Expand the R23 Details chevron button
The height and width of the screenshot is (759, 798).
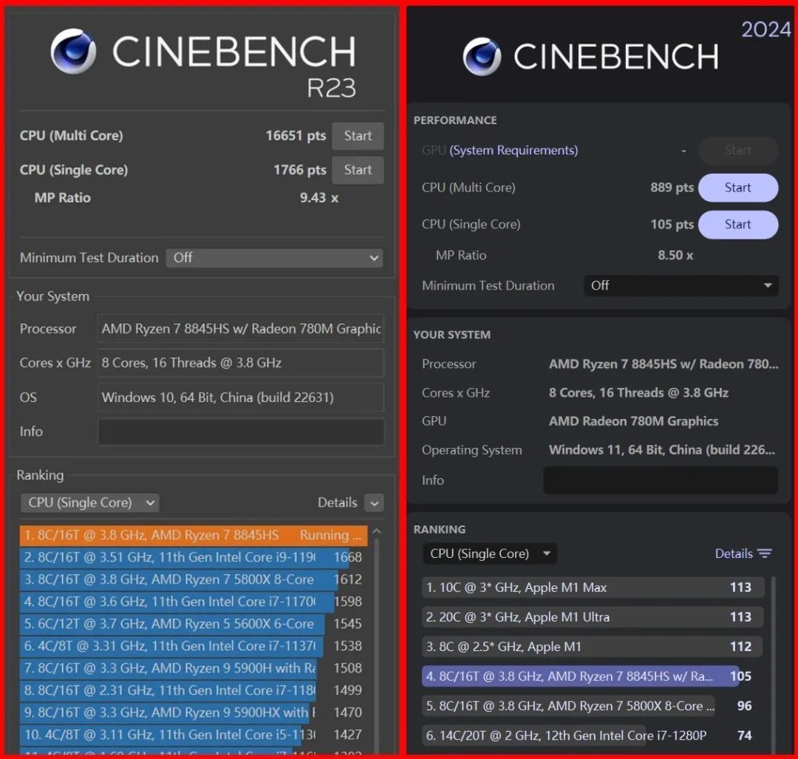(x=375, y=503)
